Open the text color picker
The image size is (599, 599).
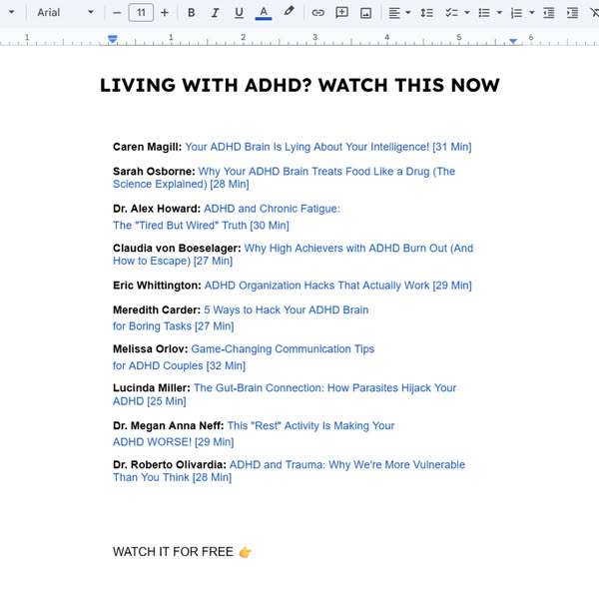pyautogui.click(x=264, y=13)
